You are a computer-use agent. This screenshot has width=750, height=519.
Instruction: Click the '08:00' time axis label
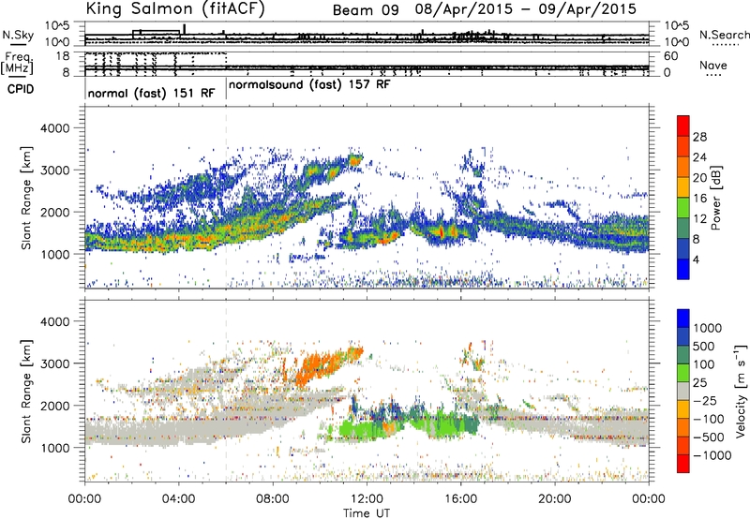click(273, 499)
